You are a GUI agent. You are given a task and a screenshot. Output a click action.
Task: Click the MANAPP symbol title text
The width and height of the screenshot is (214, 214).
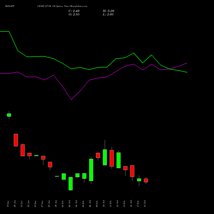(10, 6)
